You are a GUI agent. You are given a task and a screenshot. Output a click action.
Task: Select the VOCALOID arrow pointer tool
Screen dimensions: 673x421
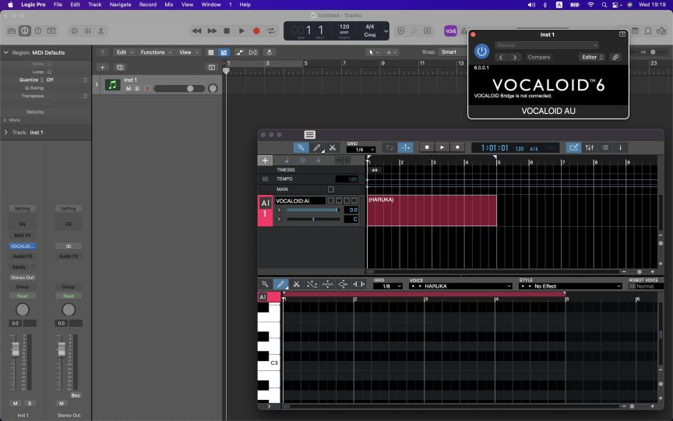pyautogui.click(x=301, y=147)
